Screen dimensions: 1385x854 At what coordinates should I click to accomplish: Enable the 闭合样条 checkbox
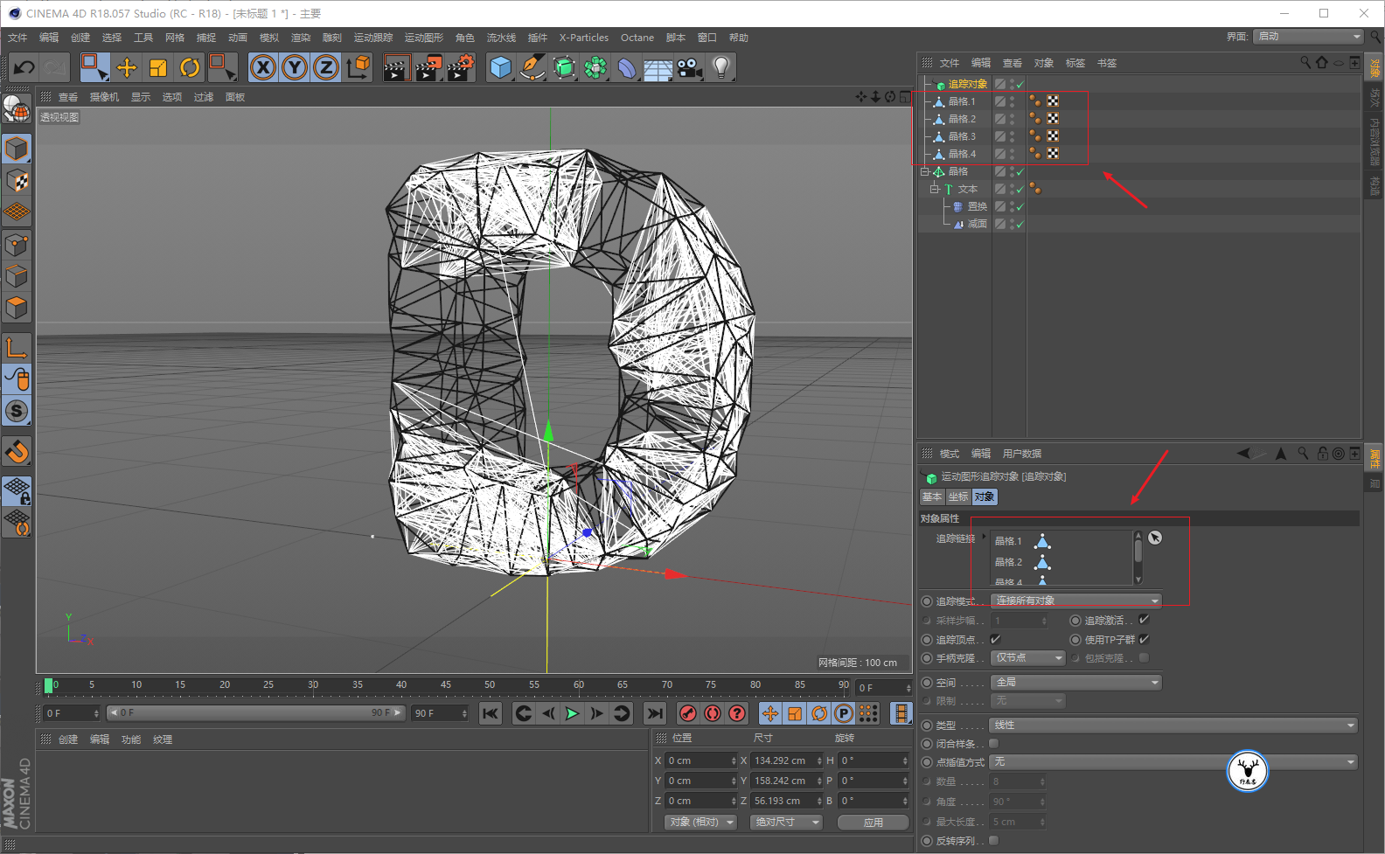[993, 743]
